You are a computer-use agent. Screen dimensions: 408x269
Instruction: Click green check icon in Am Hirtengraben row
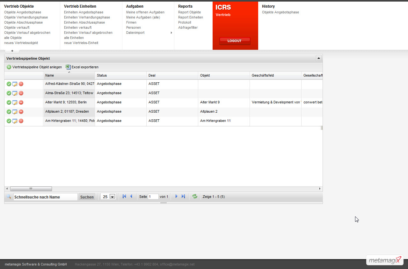coord(9,121)
